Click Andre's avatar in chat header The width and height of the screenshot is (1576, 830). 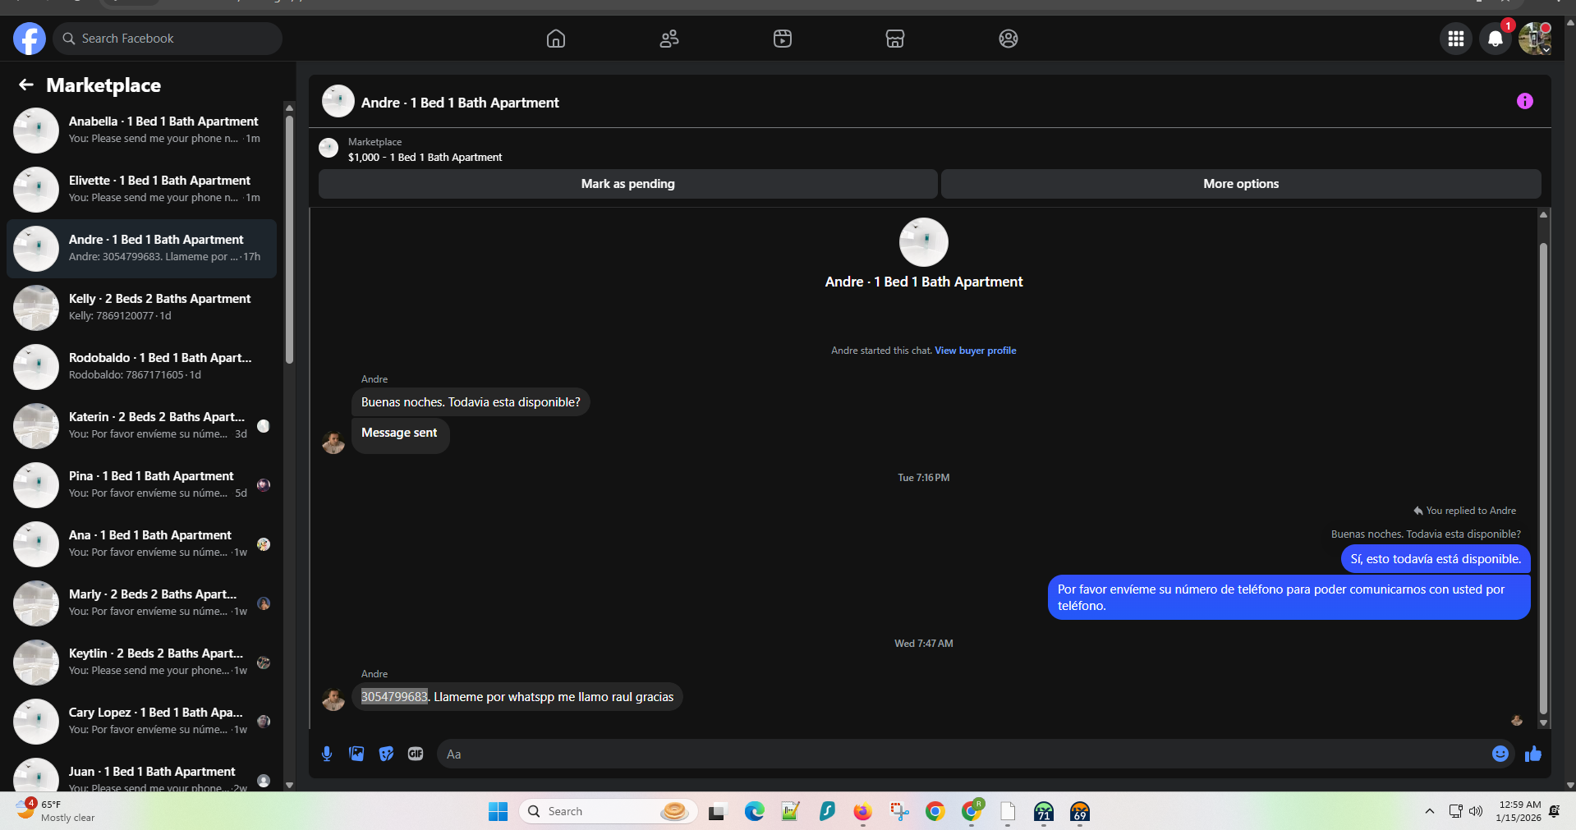[x=338, y=102]
